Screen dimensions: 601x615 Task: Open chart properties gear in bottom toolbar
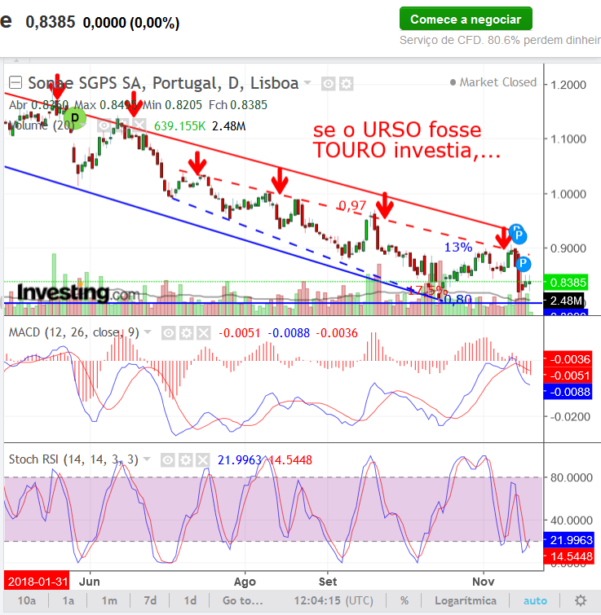pos(581,600)
